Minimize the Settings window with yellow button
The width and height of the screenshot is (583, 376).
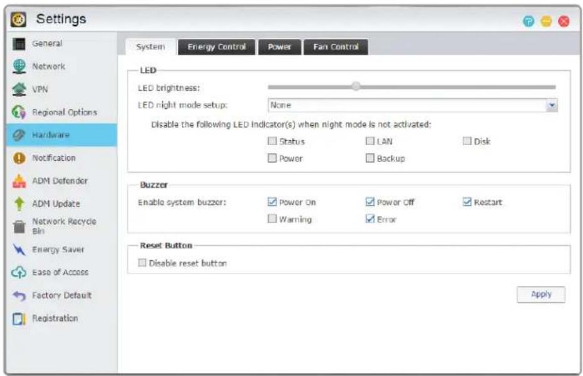pyautogui.click(x=546, y=21)
